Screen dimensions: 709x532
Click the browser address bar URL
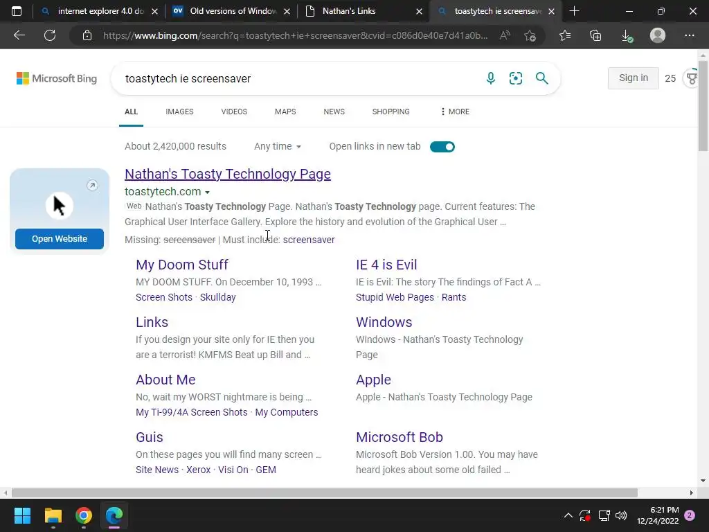(295, 35)
